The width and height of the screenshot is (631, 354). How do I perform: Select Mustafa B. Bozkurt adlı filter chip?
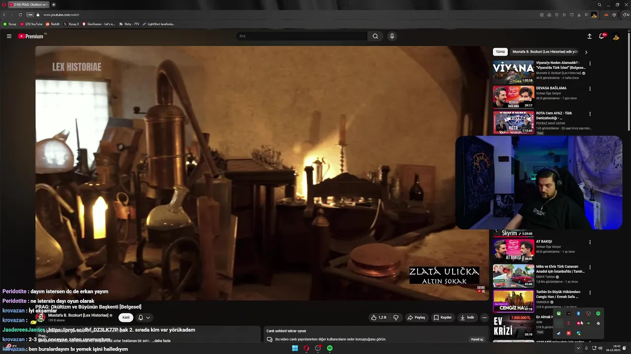point(545,52)
